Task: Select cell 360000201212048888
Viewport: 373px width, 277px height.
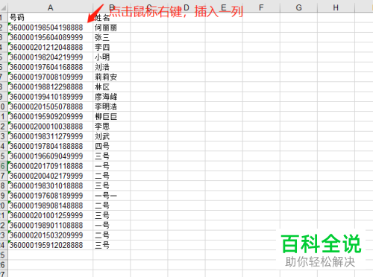Action: tap(50, 48)
